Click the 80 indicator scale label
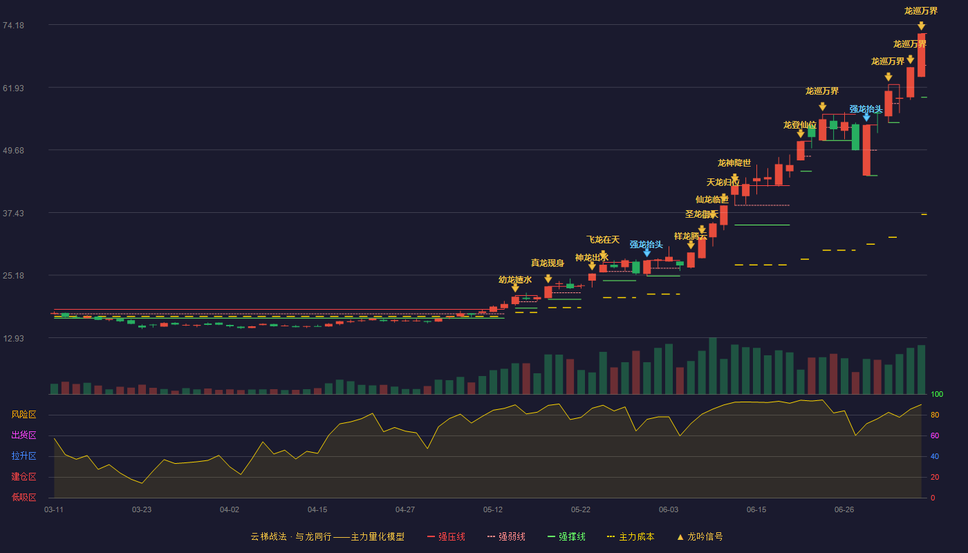The image size is (968, 553). pyautogui.click(x=935, y=415)
